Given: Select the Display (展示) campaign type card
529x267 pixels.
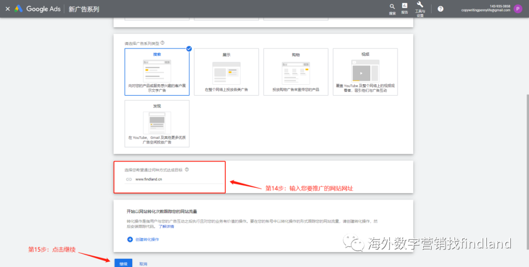Looking at the screenshot, I should [x=226, y=72].
